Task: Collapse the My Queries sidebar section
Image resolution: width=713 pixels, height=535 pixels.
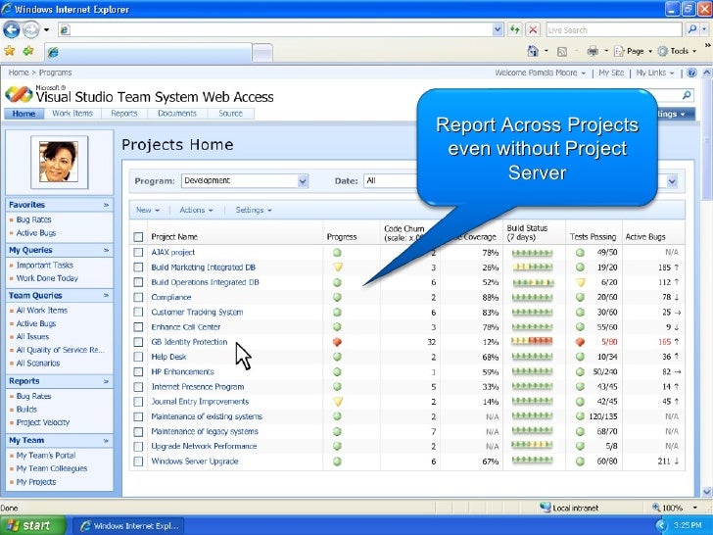Action: click(x=106, y=250)
